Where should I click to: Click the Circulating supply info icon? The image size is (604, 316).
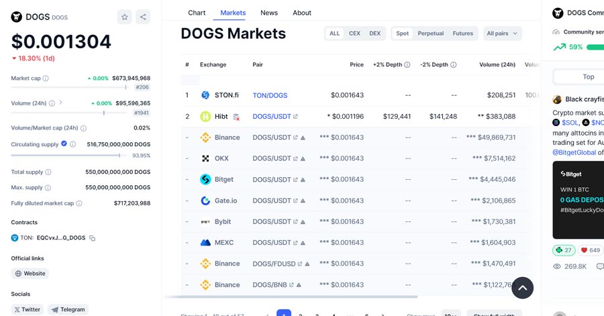72,144
